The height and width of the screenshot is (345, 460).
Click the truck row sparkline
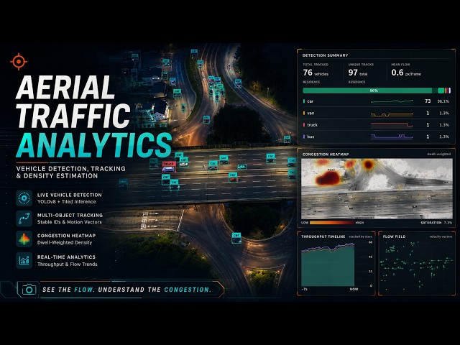coord(392,126)
